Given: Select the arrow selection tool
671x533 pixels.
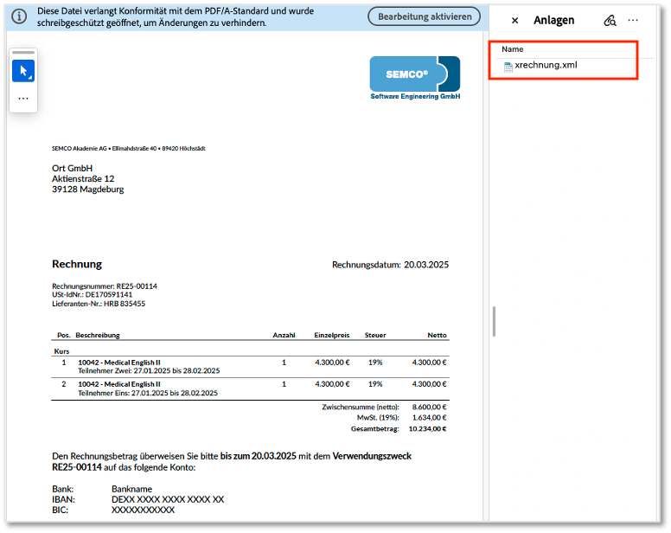Looking at the screenshot, I should click(23, 71).
